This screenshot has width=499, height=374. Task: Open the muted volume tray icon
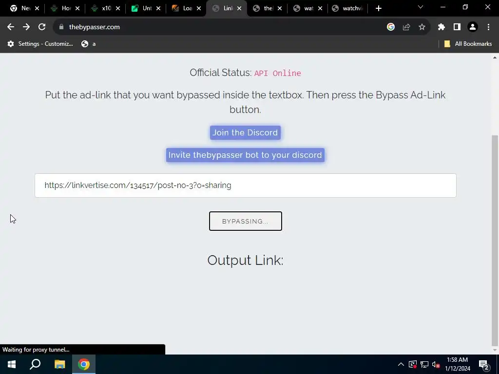point(436,364)
